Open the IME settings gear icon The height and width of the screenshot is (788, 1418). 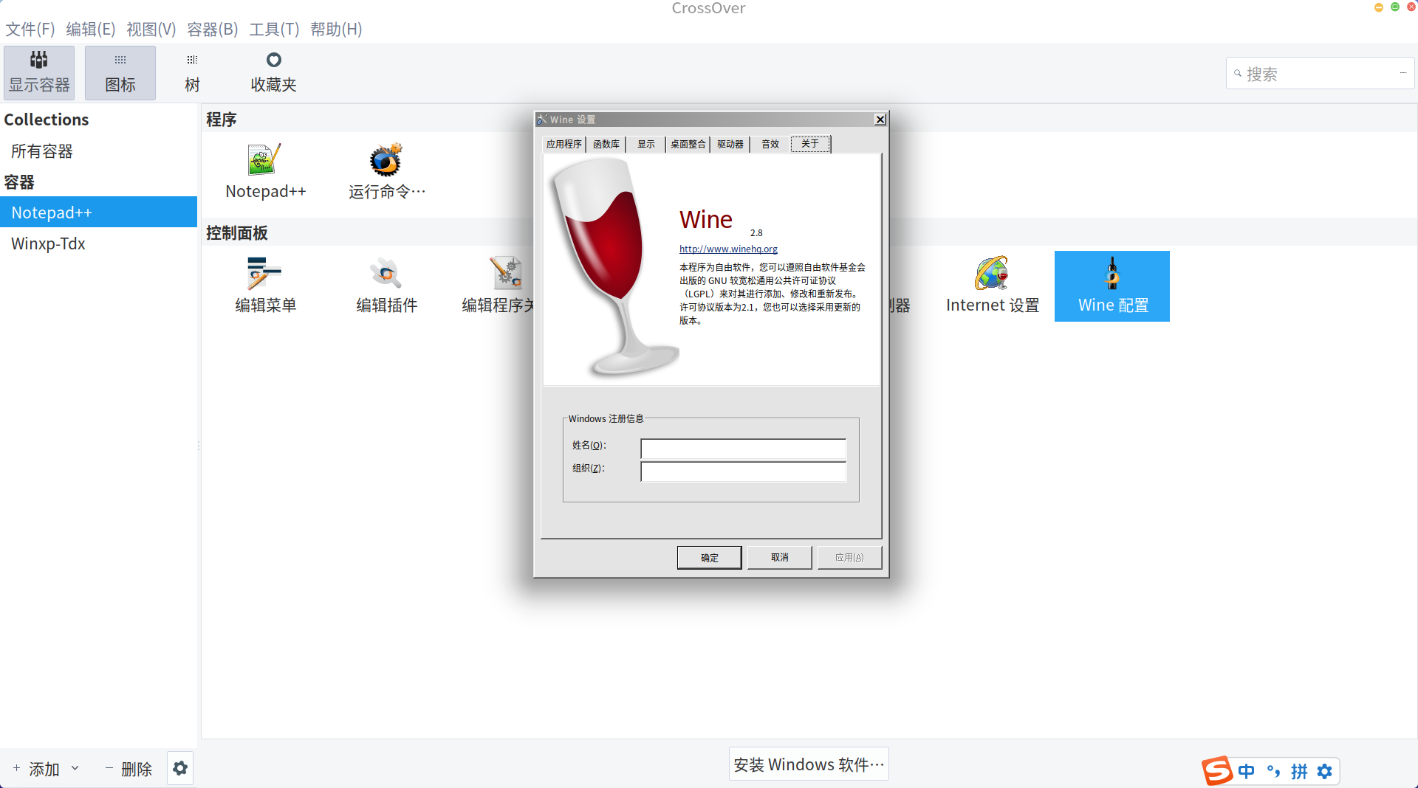click(1325, 771)
